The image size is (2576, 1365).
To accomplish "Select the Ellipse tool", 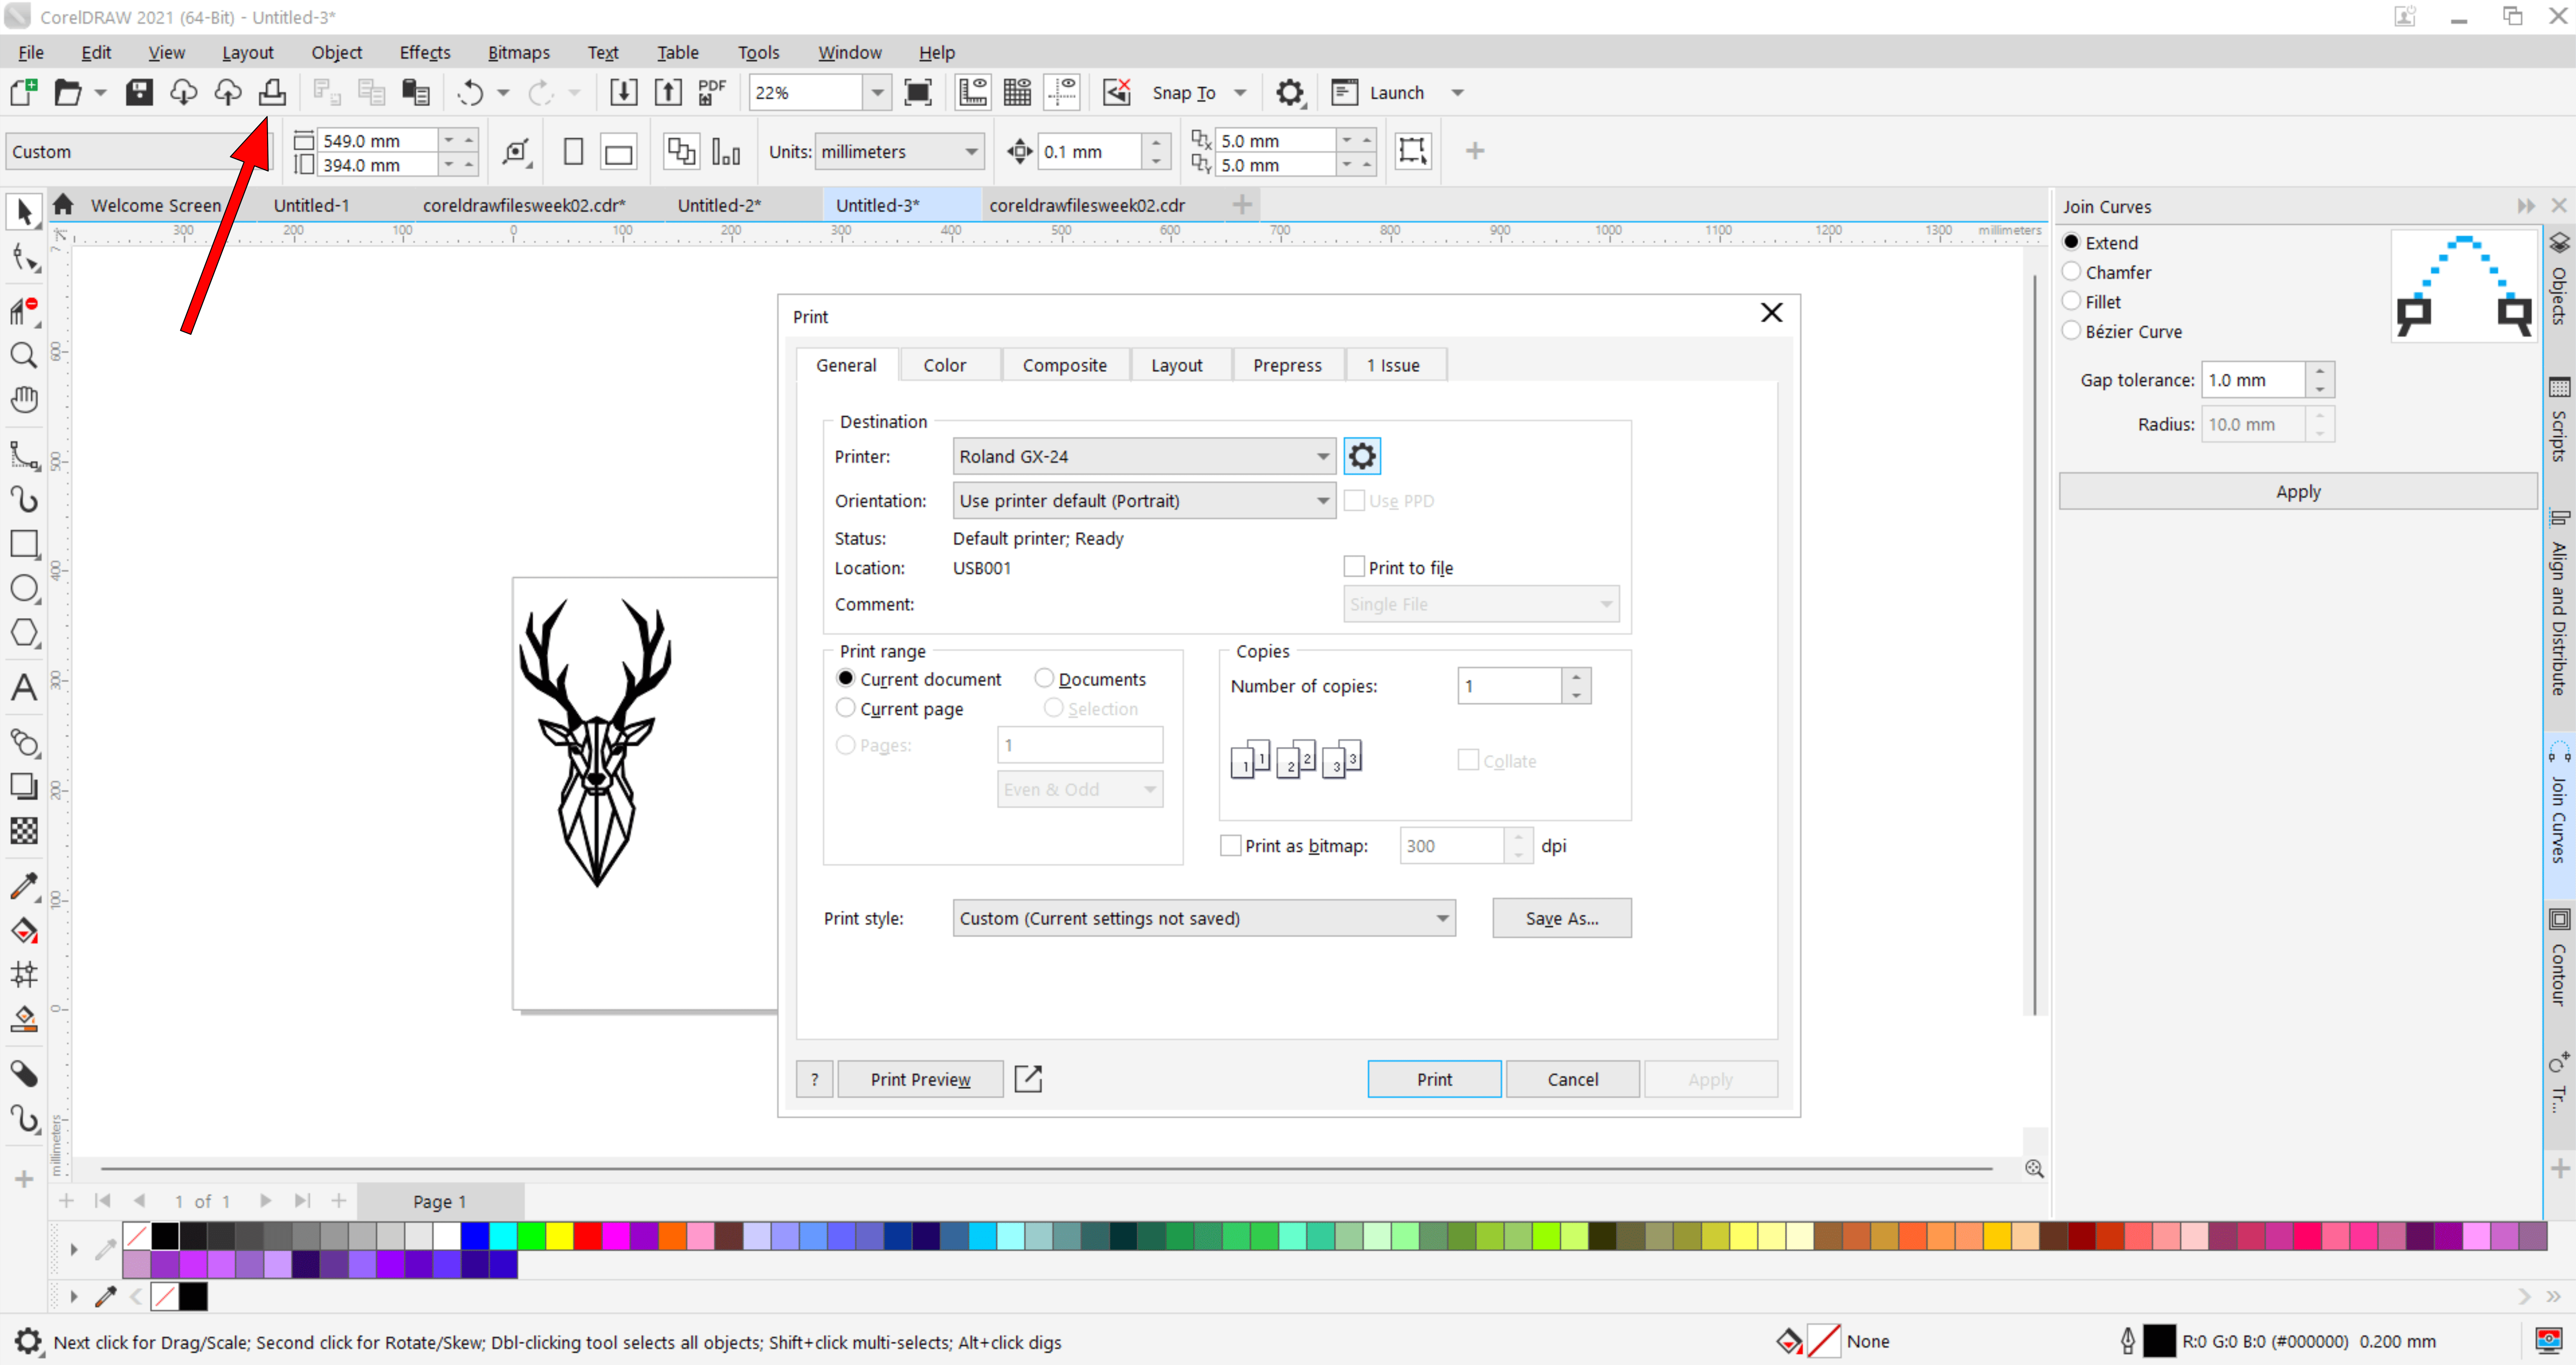I will point(24,589).
